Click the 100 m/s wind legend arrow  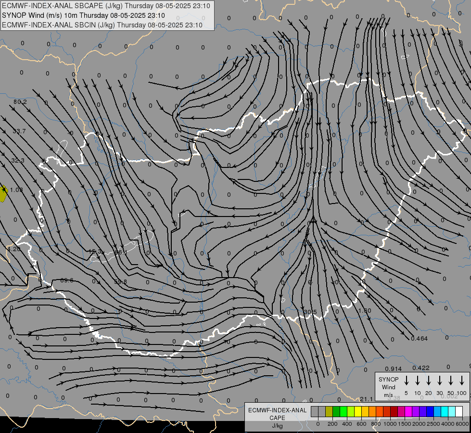click(x=462, y=381)
